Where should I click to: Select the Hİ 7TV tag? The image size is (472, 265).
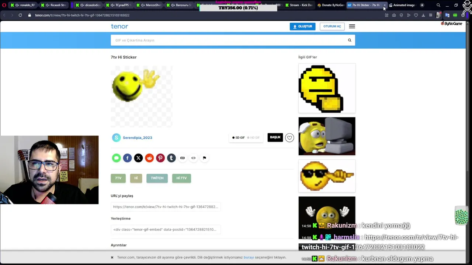pyautogui.click(x=181, y=178)
